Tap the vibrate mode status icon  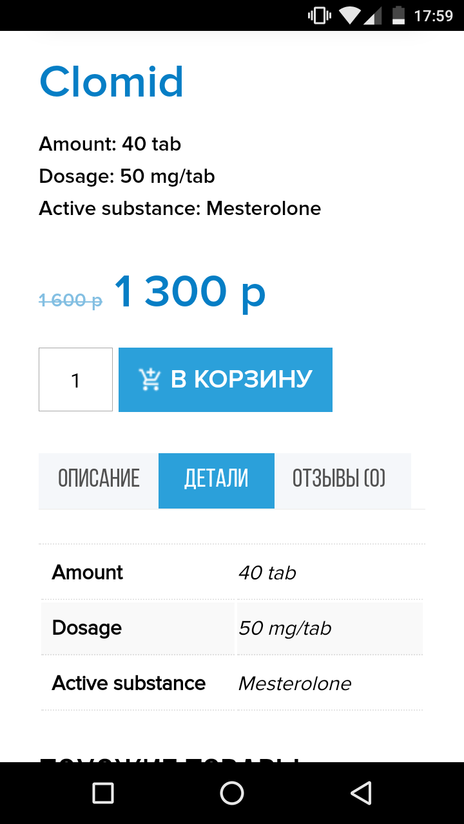click(319, 15)
